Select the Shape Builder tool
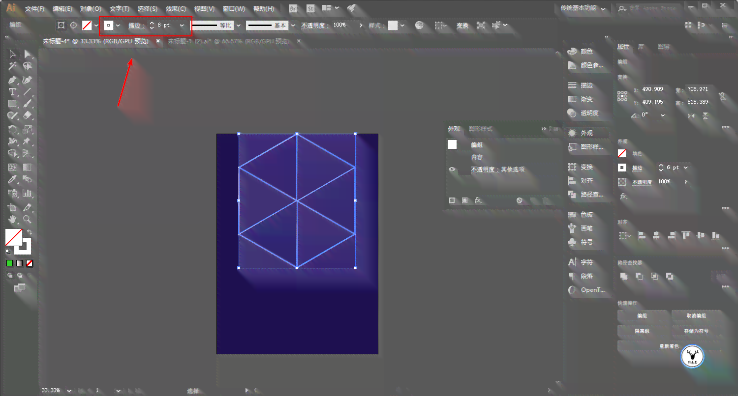The image size is (738, 396). (13, 154)
